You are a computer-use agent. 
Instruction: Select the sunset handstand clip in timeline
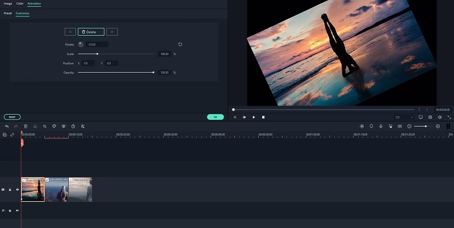click(33, 189)
